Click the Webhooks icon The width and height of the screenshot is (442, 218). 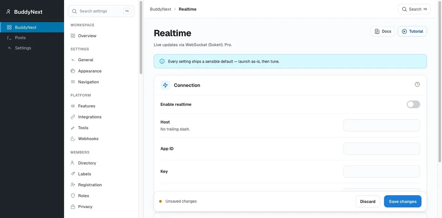pyautogui.click(x=73, y=139)
